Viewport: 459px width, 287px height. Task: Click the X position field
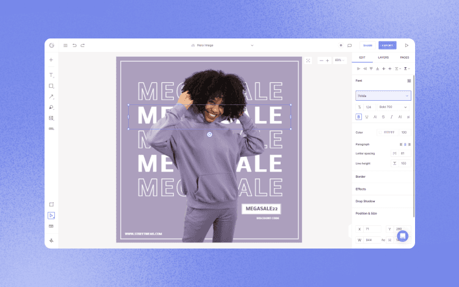[x=372, y=229]
